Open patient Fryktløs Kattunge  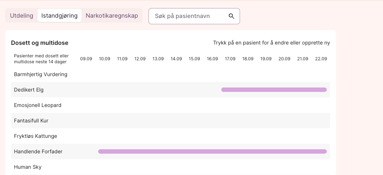(x=35, y=136)
